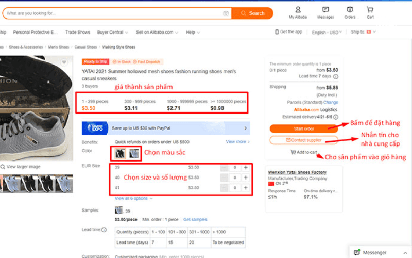Open My Alibaba account icon
Image resolution: width=412 pixels, height=258 pixels.
click(298, 12)
